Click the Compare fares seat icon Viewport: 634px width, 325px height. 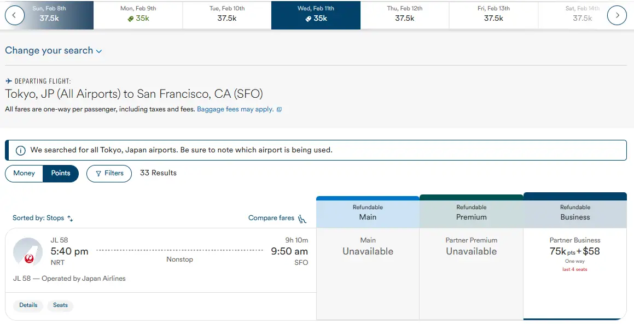coord(303,218)
